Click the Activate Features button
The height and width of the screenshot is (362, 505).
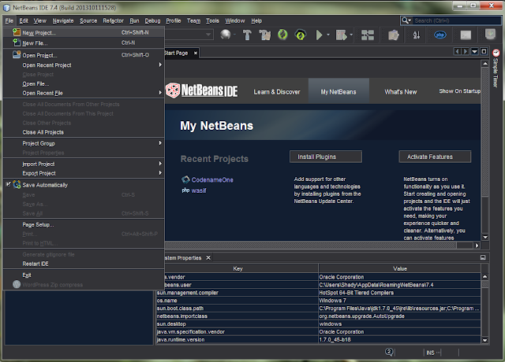click(435, 157)
